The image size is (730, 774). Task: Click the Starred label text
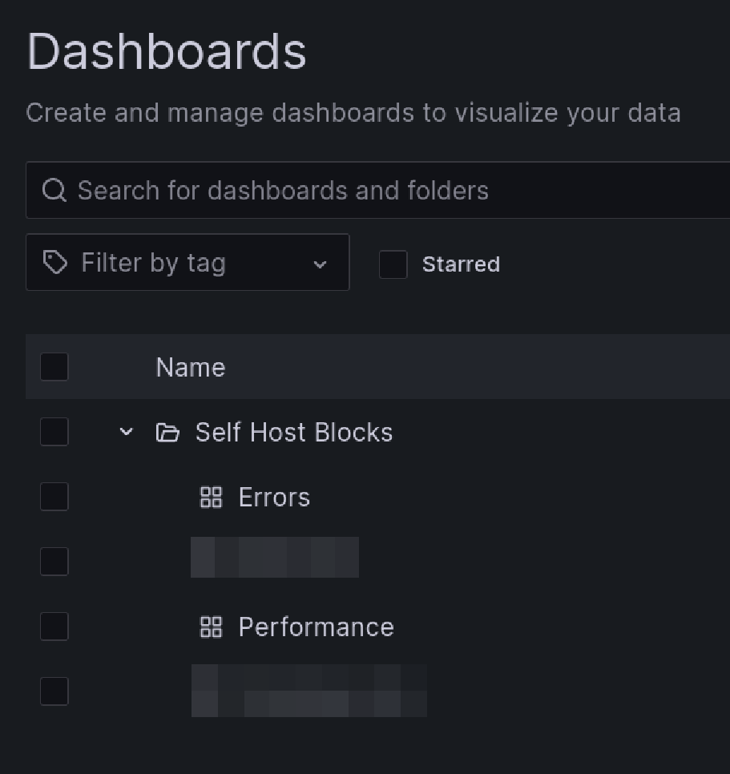[x=461, y=264]
